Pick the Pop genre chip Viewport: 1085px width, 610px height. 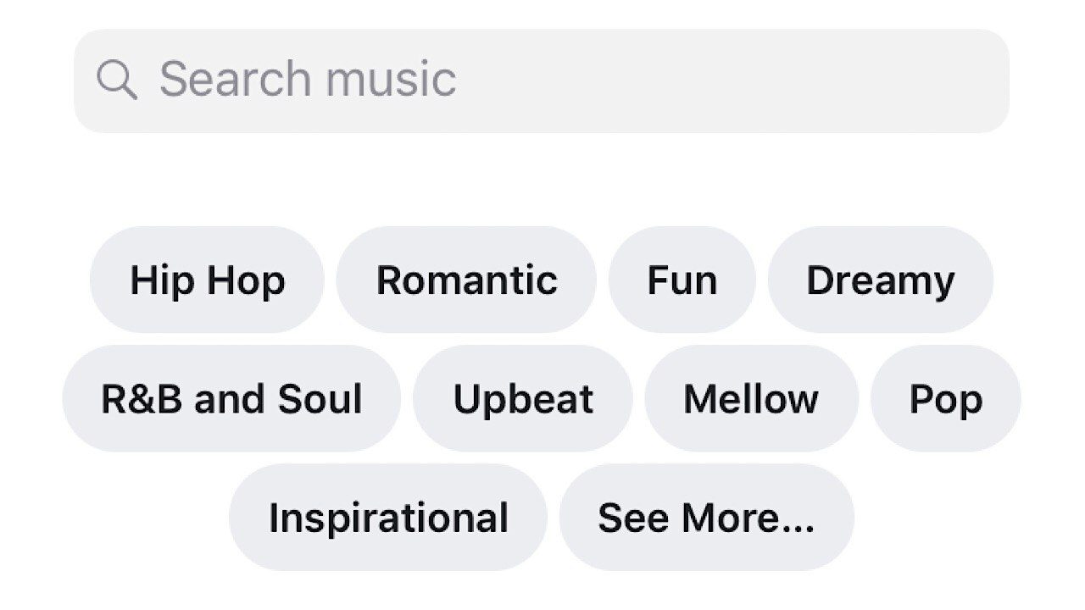tap(945, 398)
